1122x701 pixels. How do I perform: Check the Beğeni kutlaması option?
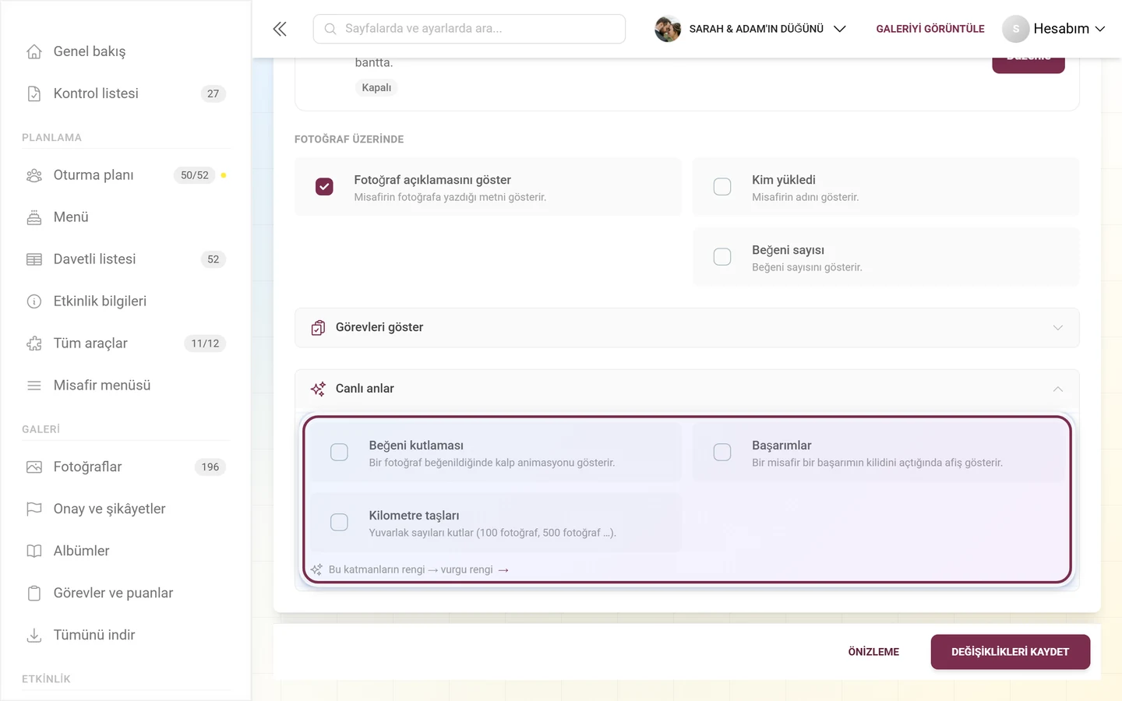(x=339, y=453)
